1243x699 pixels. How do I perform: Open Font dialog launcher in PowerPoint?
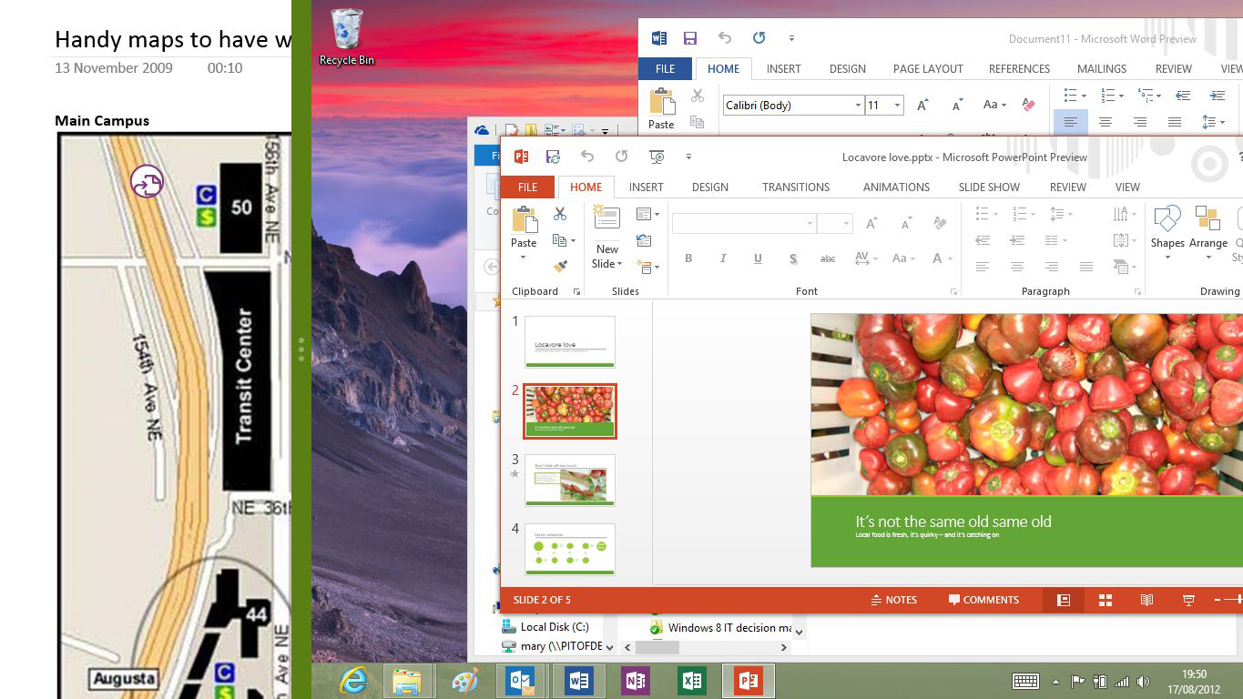(x=953, y=291)
